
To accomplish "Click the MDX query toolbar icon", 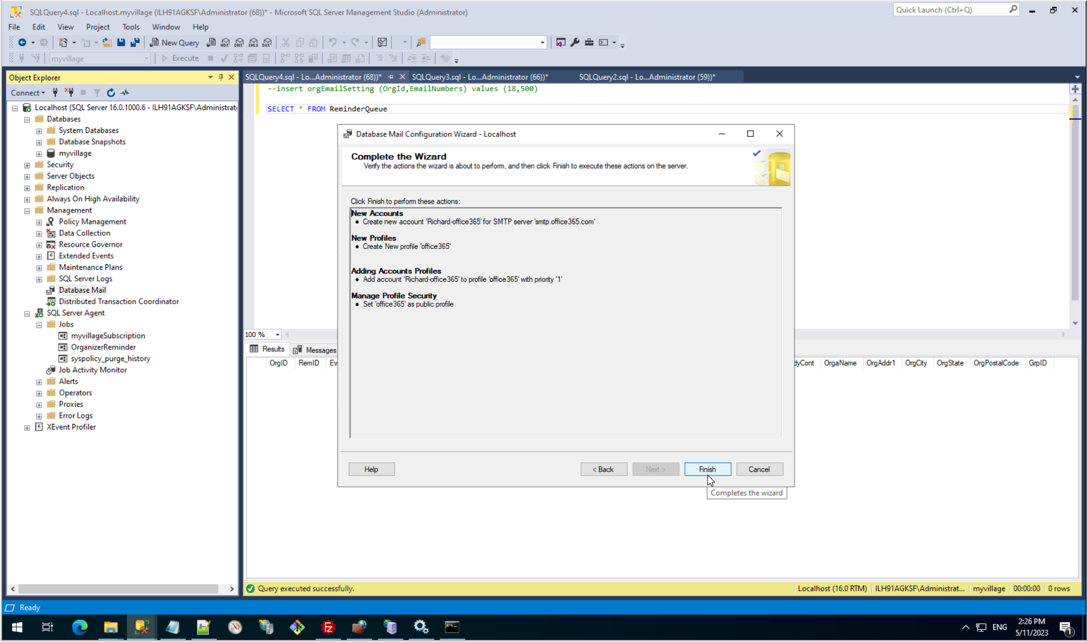I will 225,43.
